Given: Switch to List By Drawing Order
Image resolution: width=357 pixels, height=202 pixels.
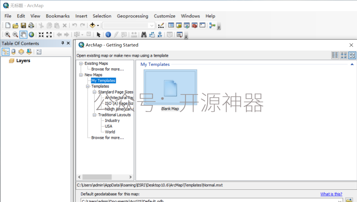Looking at the screenshot, I should (x=6, y=52).
